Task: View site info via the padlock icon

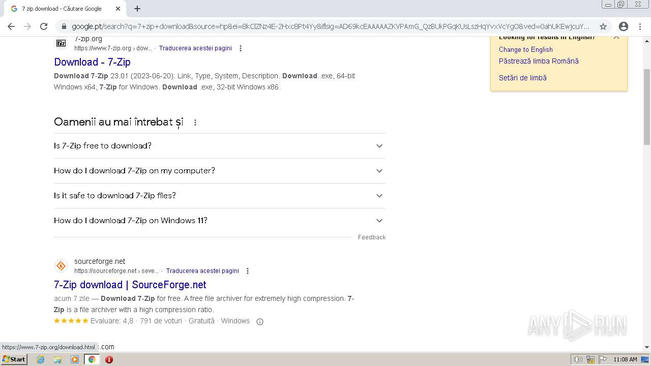Action: click(64, 26)
